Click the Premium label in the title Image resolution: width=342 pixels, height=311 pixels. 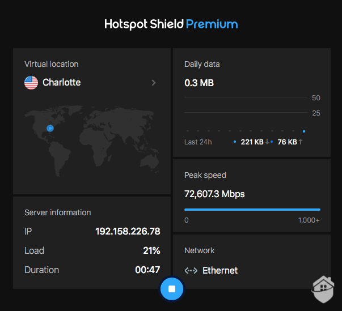pos(212,24)
